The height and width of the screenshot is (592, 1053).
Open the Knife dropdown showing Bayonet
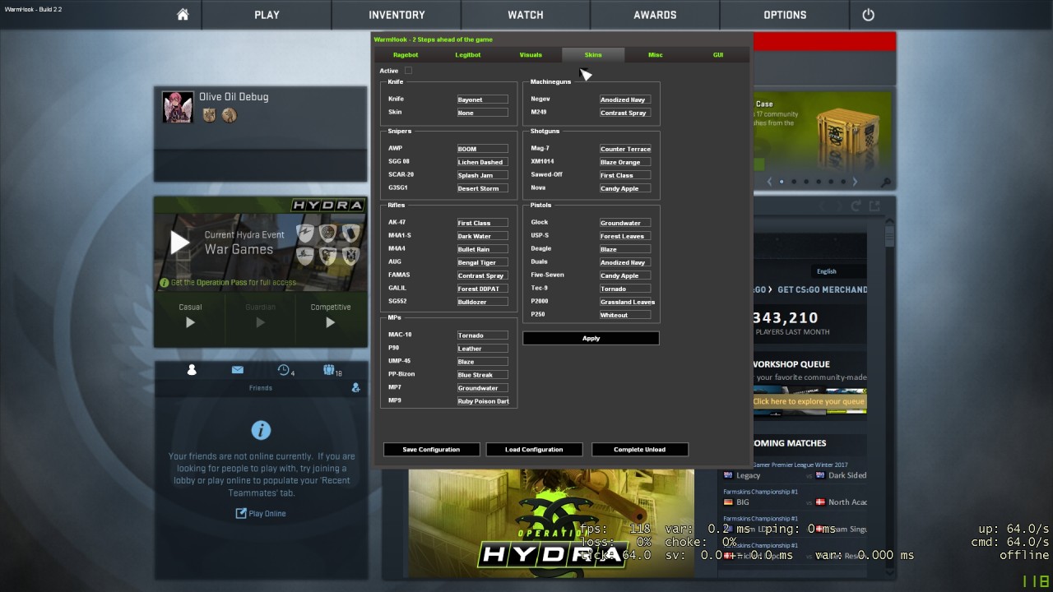click(x=482, y=99)
